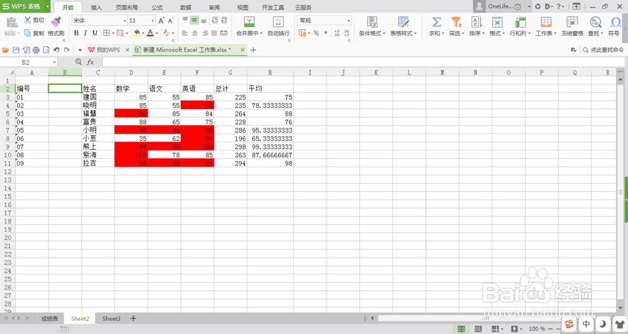
Task: Open the folder icon in quick toolbar
Action: click(6, 50)
